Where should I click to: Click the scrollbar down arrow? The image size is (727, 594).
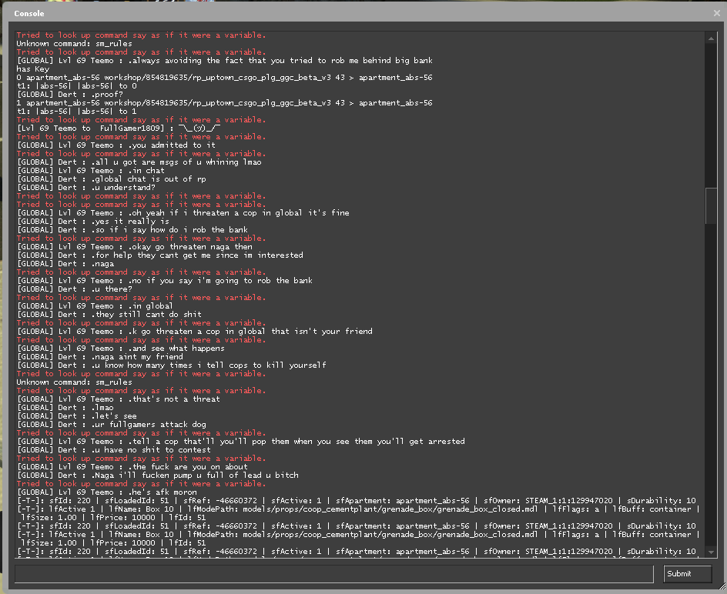click(711, 552)
